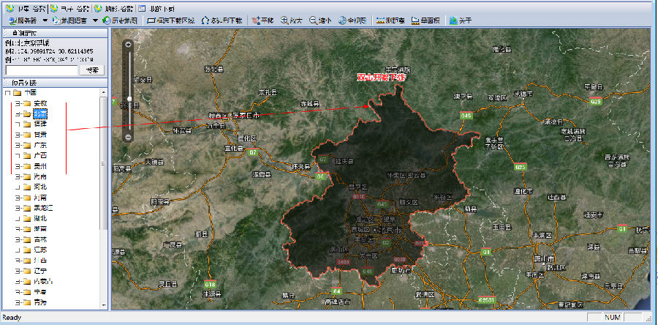658x325 pixels.
Task: Expand the 青海 province node
Action: 18,302
